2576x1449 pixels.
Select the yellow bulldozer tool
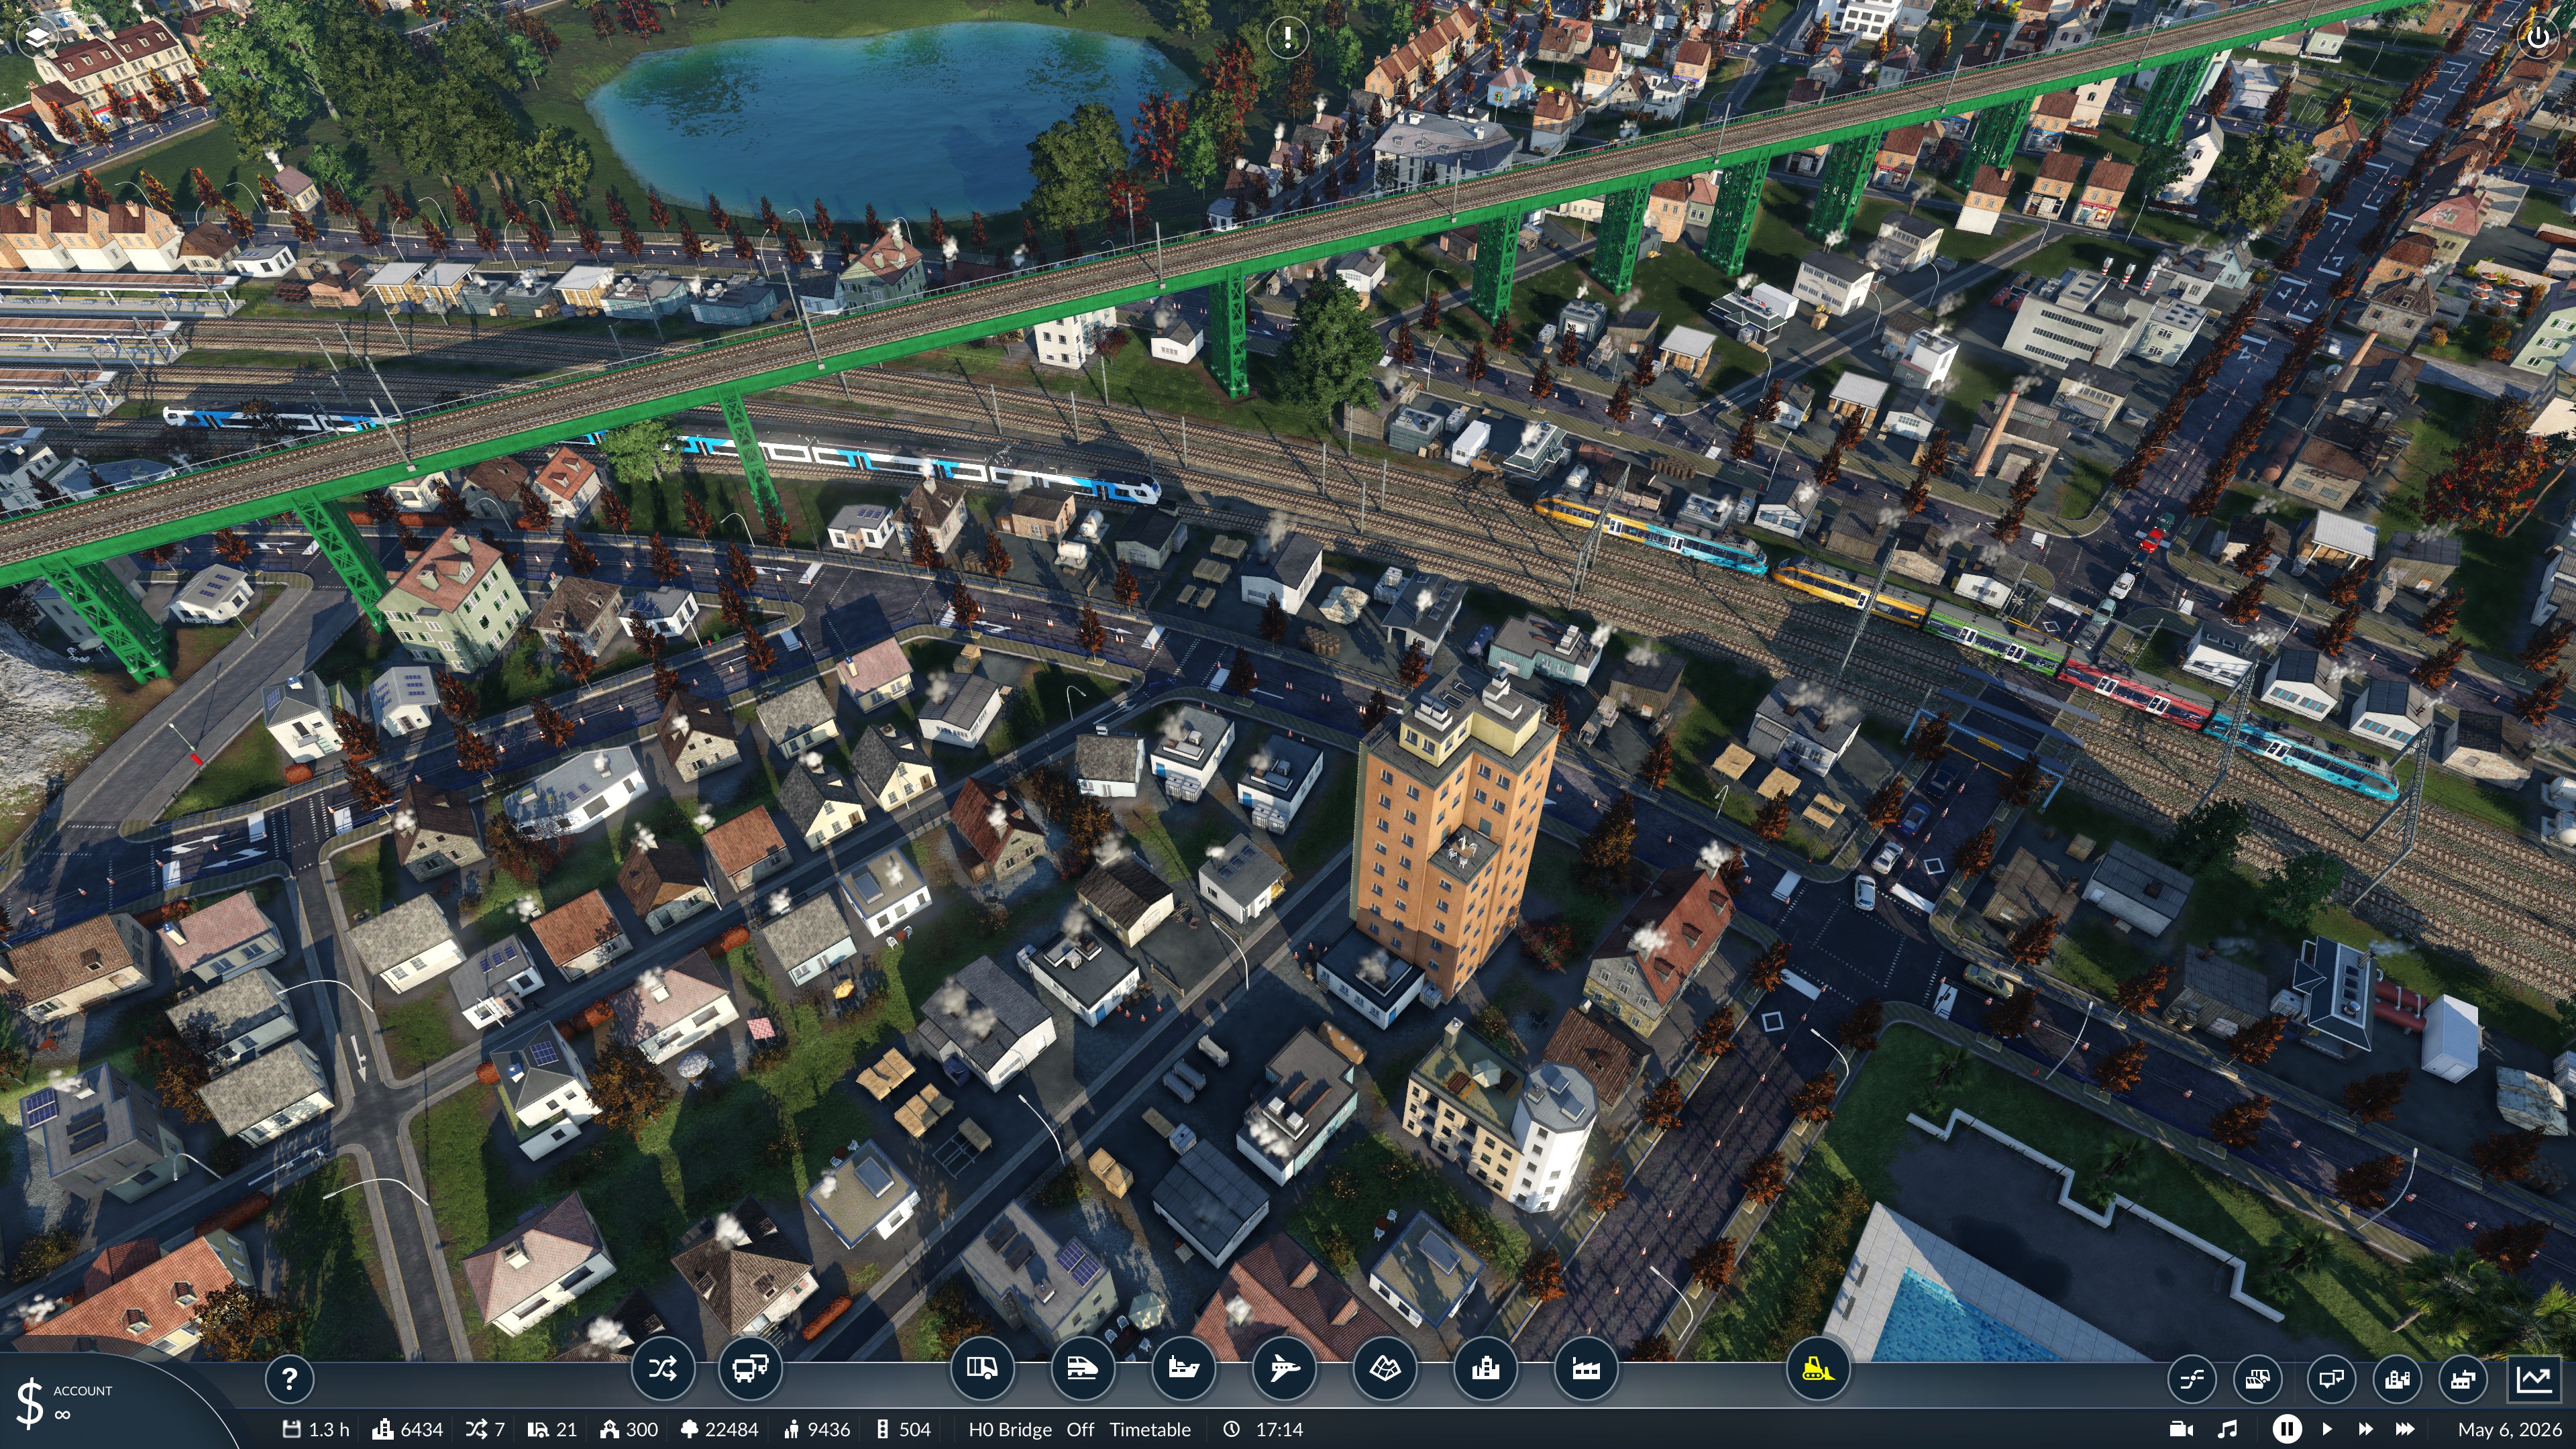1817,1368
